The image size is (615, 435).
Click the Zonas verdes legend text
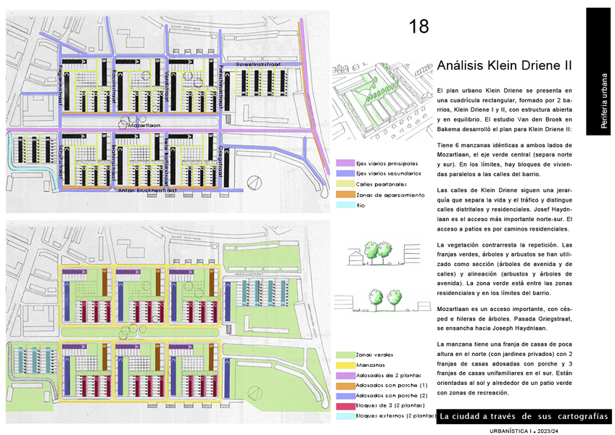(x=374, y=355)
